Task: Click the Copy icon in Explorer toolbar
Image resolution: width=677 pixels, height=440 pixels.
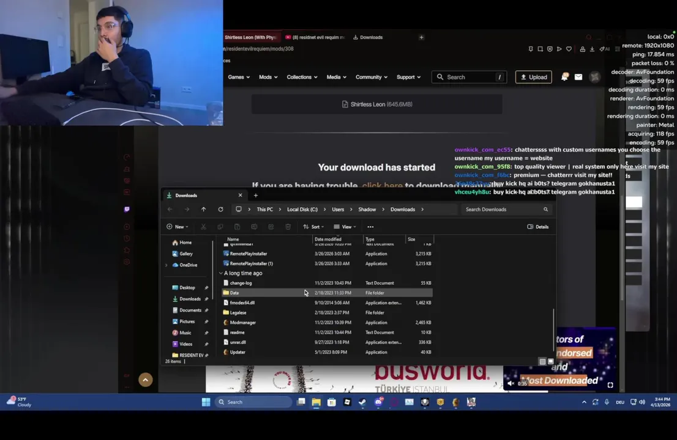Action: click(x=220, y=227)
